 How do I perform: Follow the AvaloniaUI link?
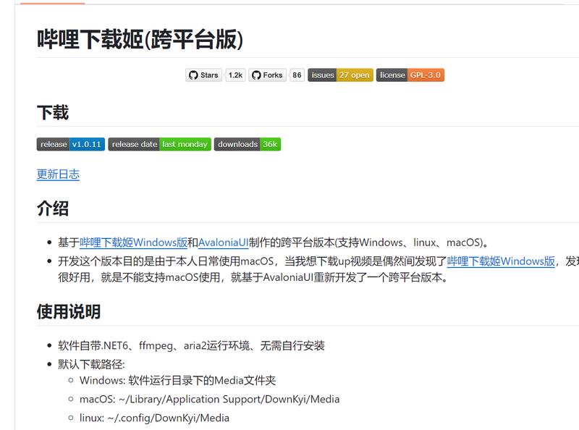tap(224, 243)
